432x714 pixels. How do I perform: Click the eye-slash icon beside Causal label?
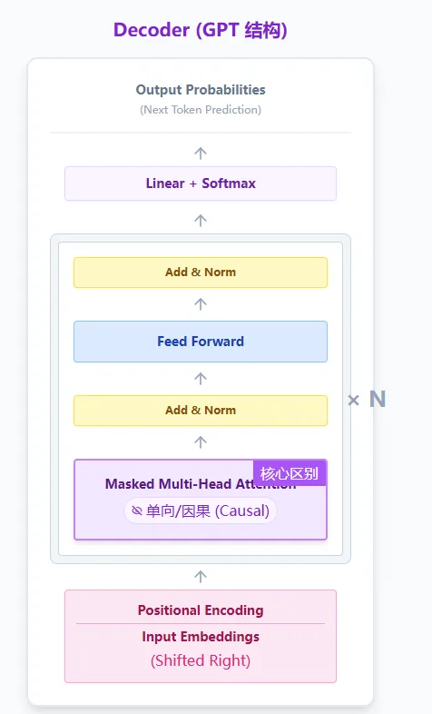click(x=136, y=511)
